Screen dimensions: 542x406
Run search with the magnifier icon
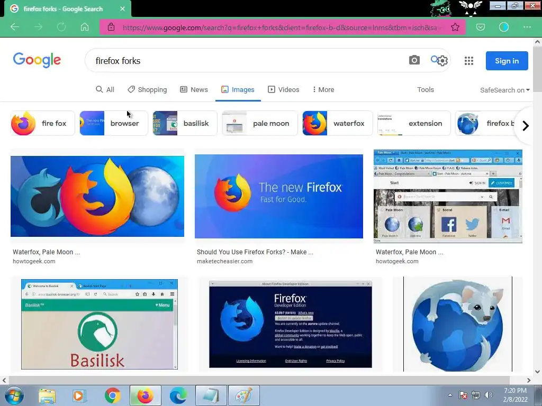click(x=435, y=59)
